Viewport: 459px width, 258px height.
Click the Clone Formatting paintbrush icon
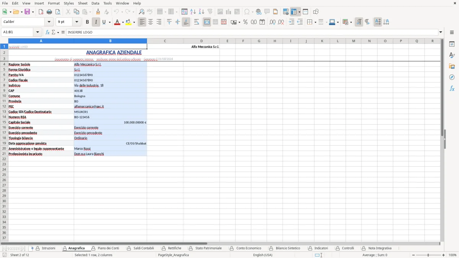pos(98,12)
